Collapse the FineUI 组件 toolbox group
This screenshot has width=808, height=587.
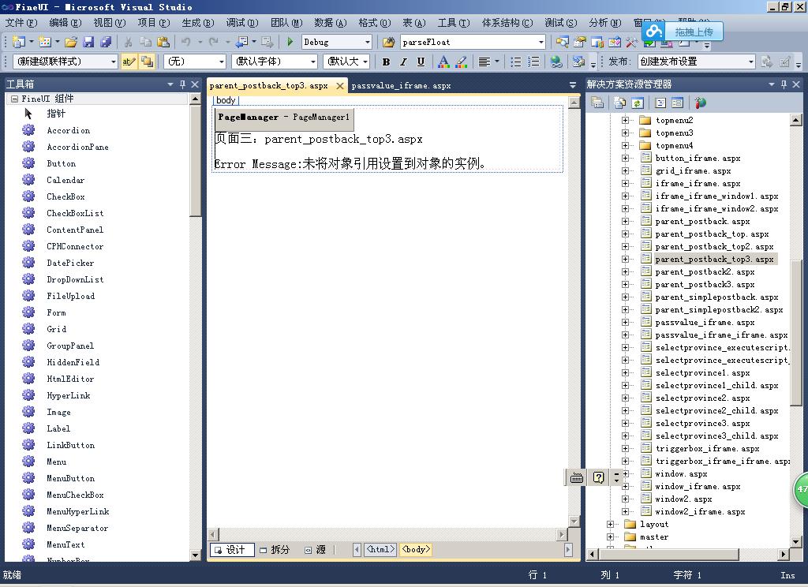click(13, 99)
